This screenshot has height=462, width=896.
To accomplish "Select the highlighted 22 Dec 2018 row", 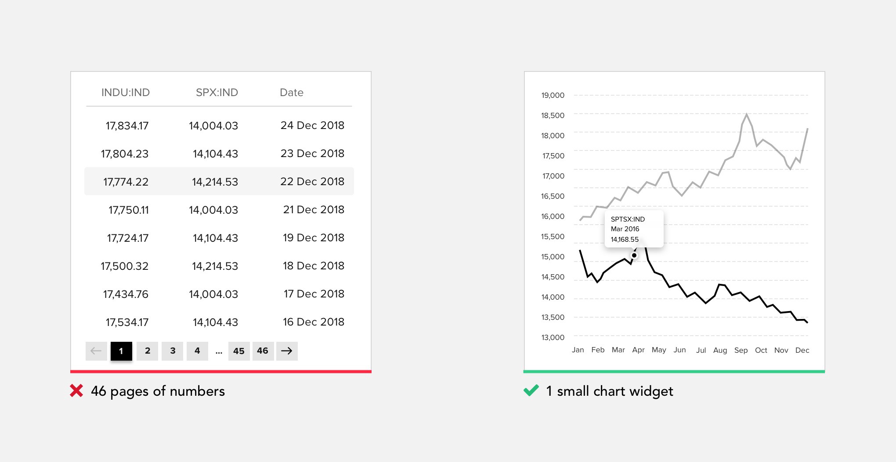I will point(219,181).
